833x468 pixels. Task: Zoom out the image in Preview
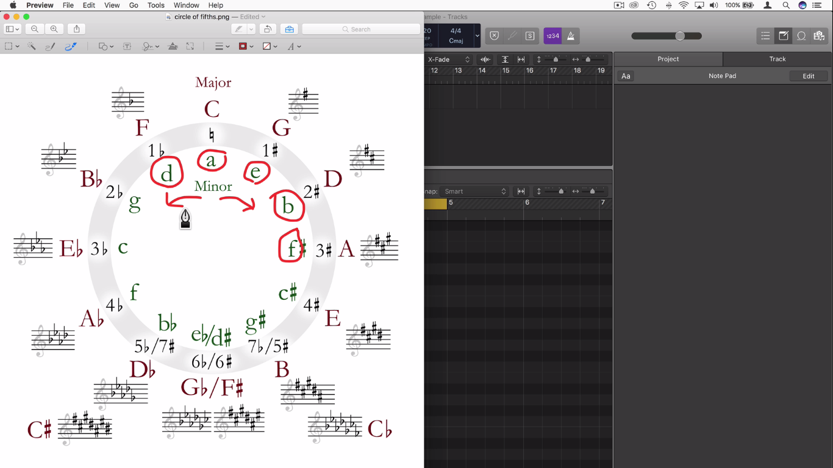[x=35, y=29]
